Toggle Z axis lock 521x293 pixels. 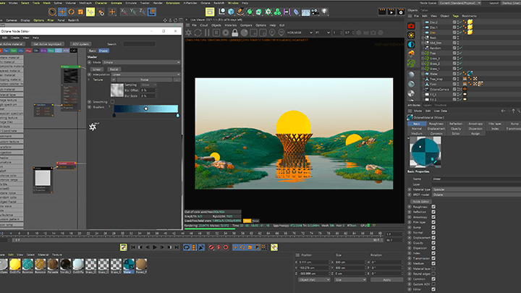143,12
